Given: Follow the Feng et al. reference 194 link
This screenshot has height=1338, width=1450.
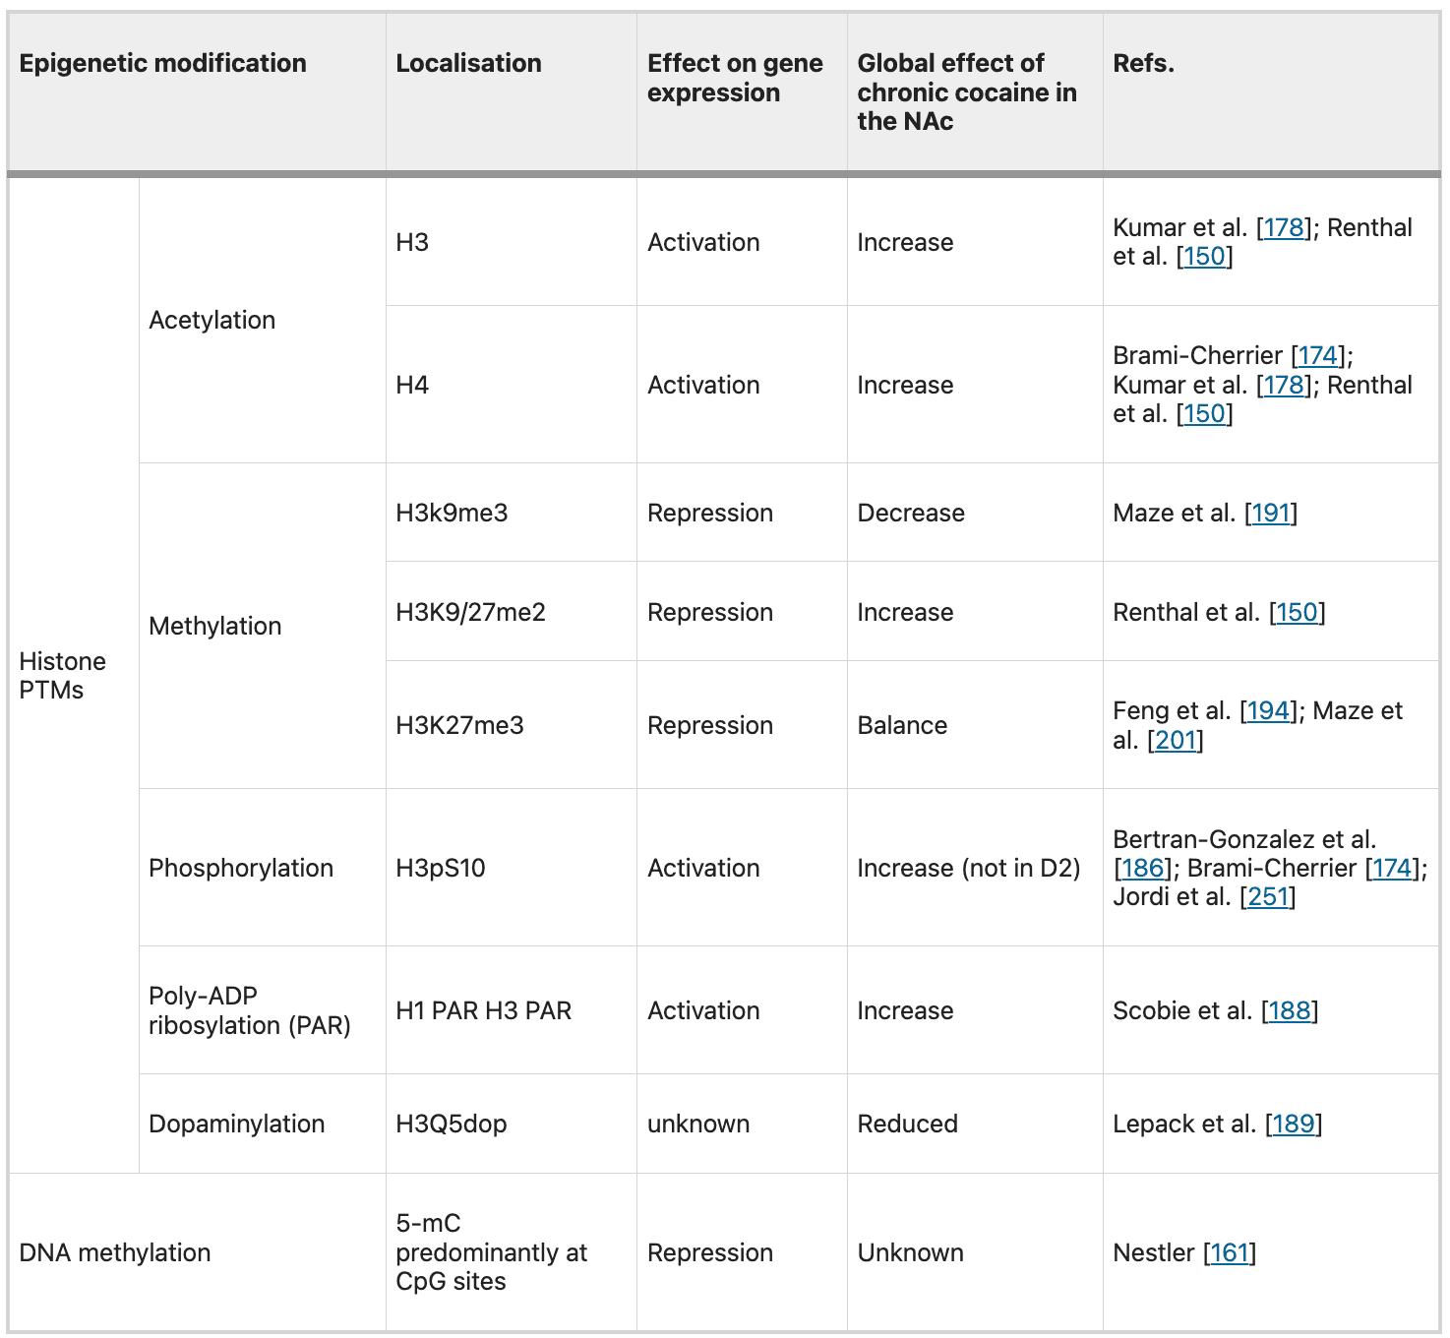Looking at the screenshot, I should 1268,710.
